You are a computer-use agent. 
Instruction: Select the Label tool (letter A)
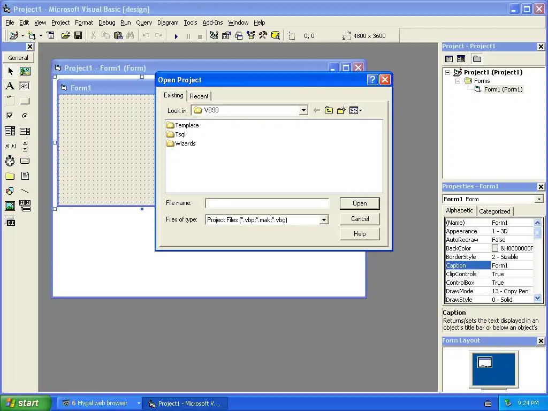pyautogui.click(x=10, y=86)
